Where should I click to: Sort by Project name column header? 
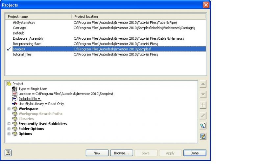tap(38, 17)
